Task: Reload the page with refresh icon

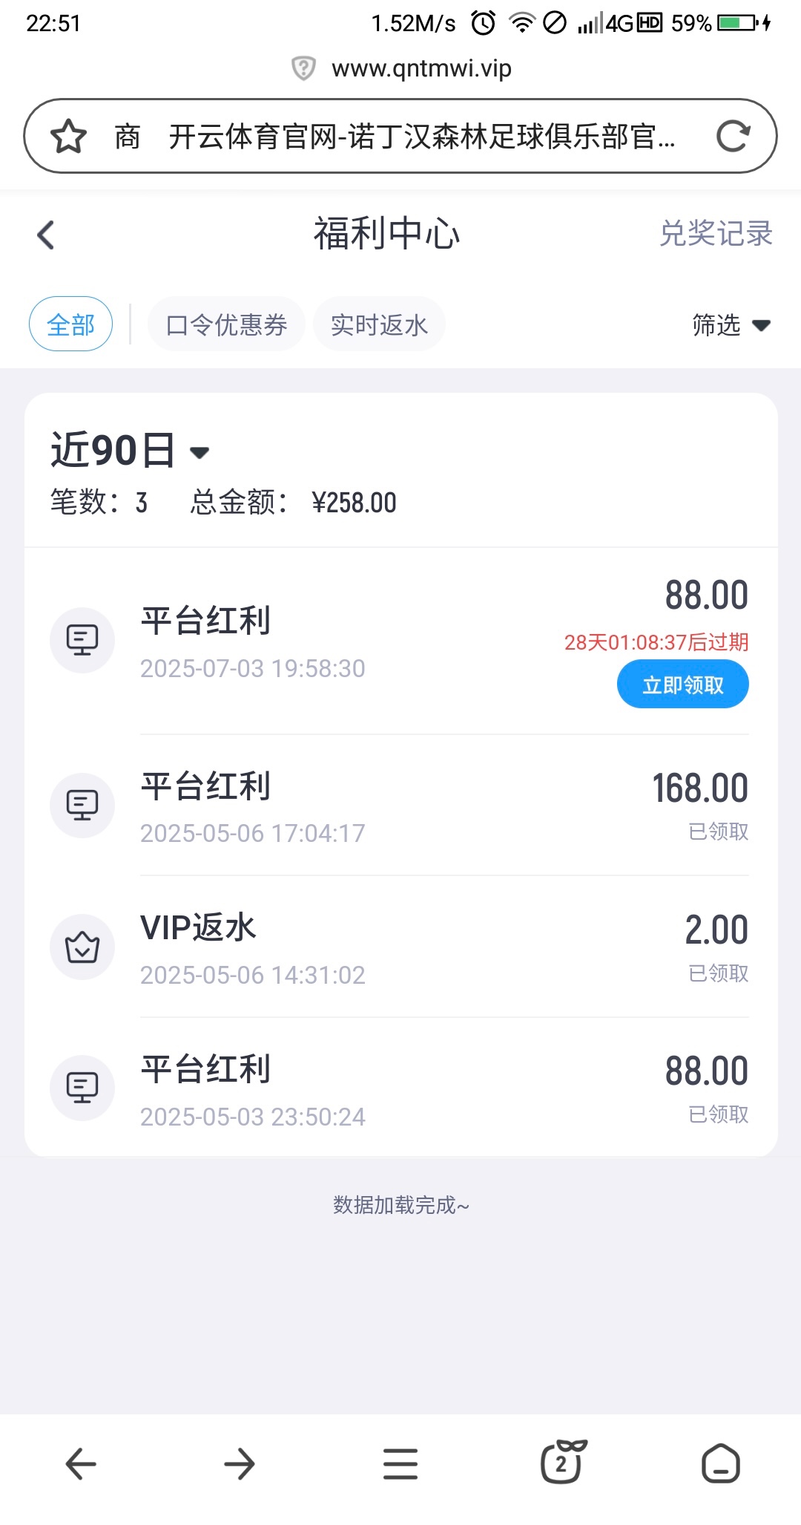Action: [x=733, y=137]
